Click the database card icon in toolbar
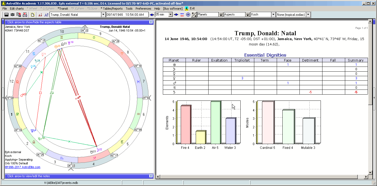This screenshot has height=186, width=377. click(x=6, y=14)
